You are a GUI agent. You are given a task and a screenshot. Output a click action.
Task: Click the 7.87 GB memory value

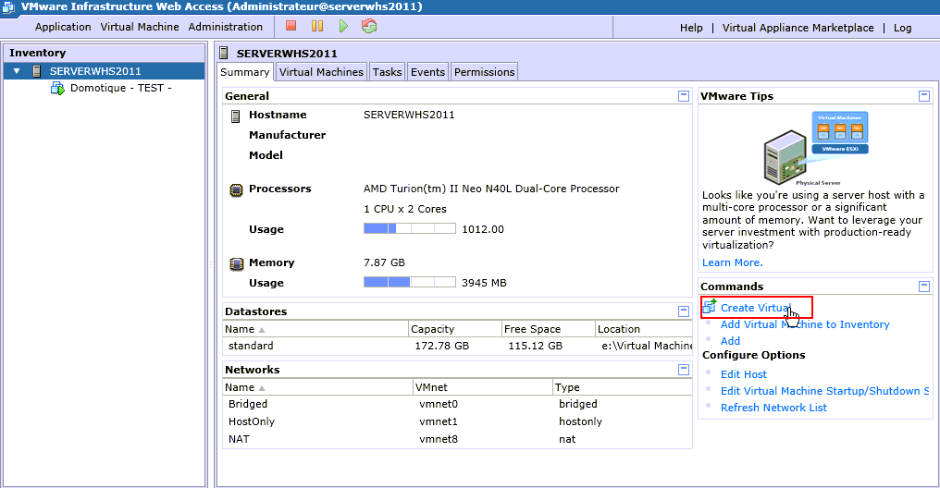(384, 262)
